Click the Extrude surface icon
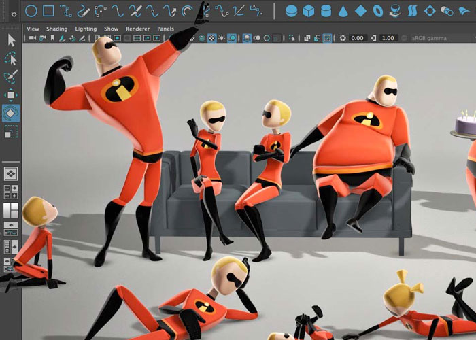476x340 pixels. click(x=447, y=12)
